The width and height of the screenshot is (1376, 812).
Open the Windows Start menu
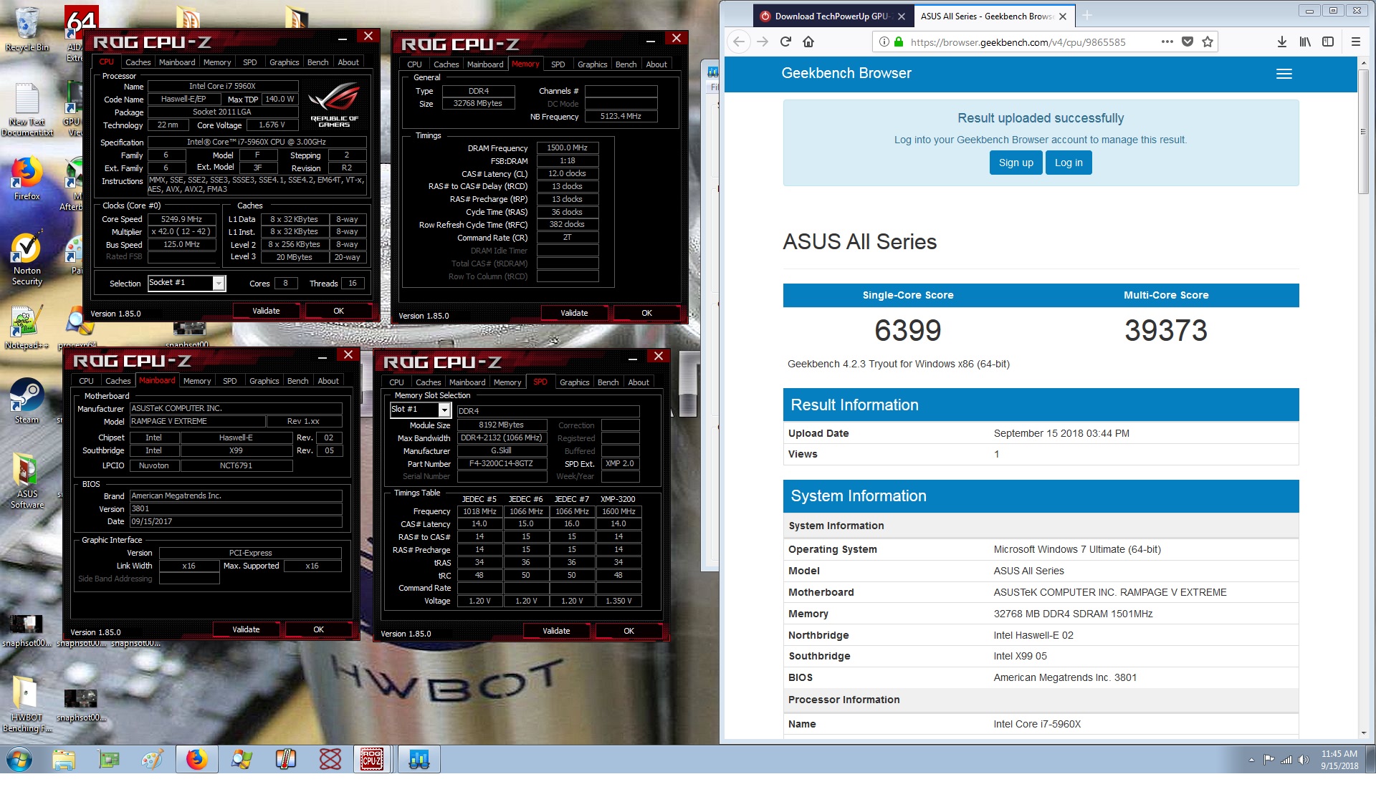(x=19, y=759)
